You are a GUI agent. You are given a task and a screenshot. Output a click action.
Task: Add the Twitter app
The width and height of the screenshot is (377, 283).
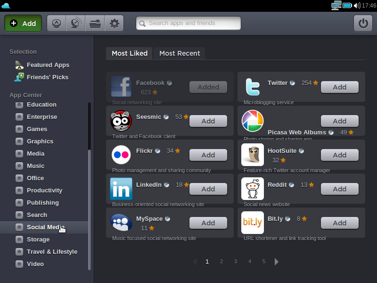click(x=339, y=87)
